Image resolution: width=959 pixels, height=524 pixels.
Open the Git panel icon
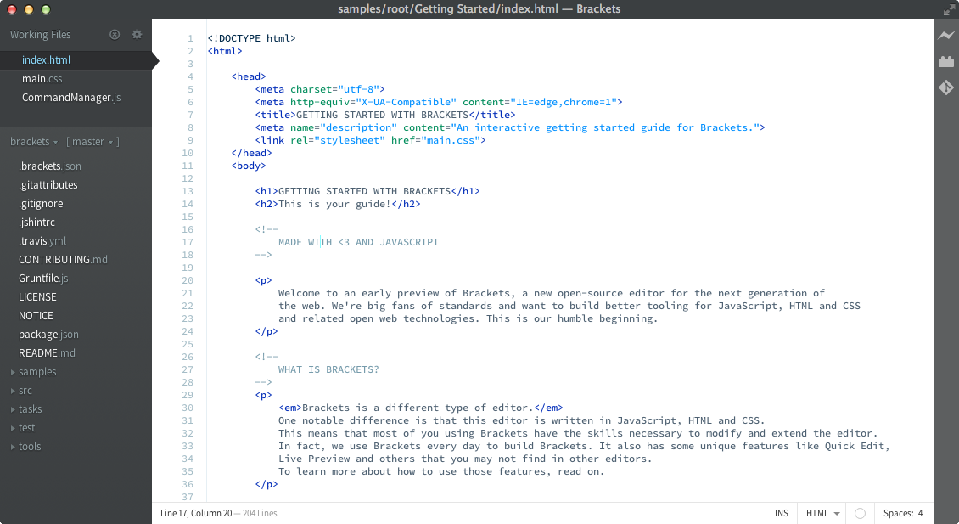tap(946, 87)
